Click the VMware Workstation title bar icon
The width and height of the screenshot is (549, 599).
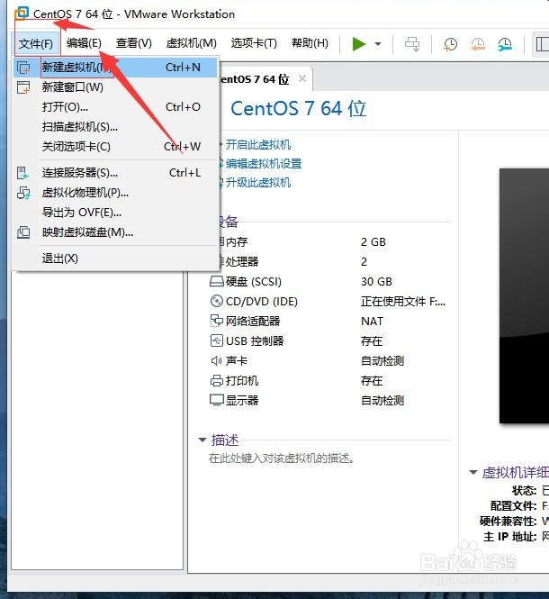tap(22, 13)
